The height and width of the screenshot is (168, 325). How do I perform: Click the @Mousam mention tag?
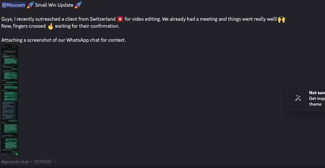click(x=13, y=5)
